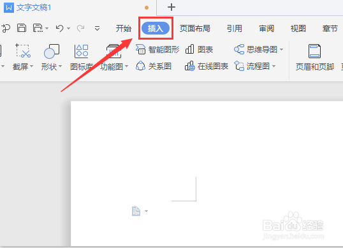Click the Save icon in quick access toolbar
This screenshot has width=343, height=248.
(22, 28)
